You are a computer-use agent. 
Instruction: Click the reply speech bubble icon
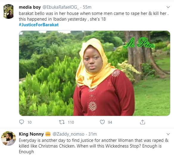[x=21, y=122]
